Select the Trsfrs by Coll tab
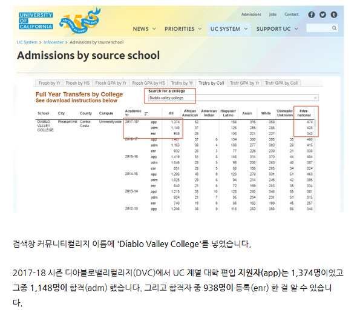This screenshot has height=324, width=363. pyautogui.click(x=211, y=83)
